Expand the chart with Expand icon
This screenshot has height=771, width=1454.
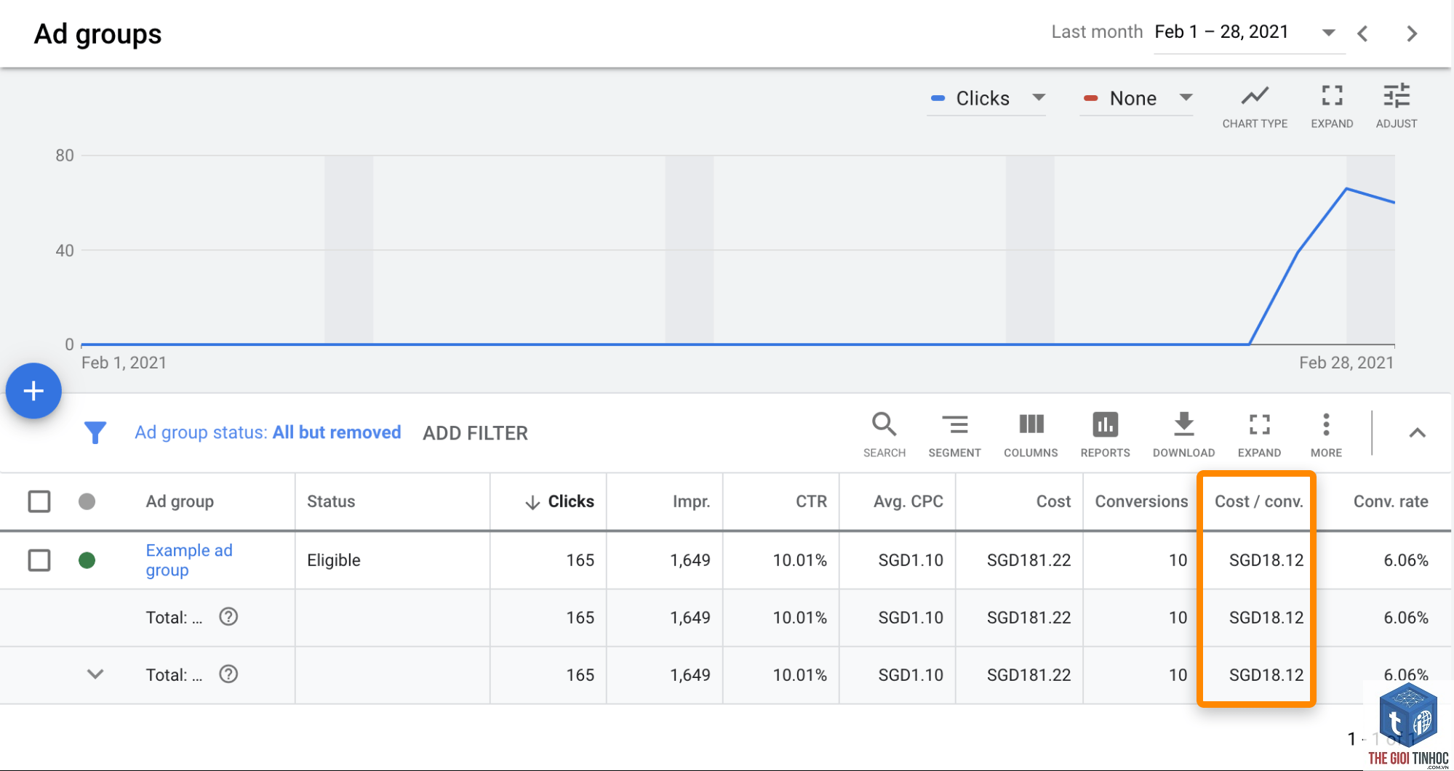tap(1332, 106)
